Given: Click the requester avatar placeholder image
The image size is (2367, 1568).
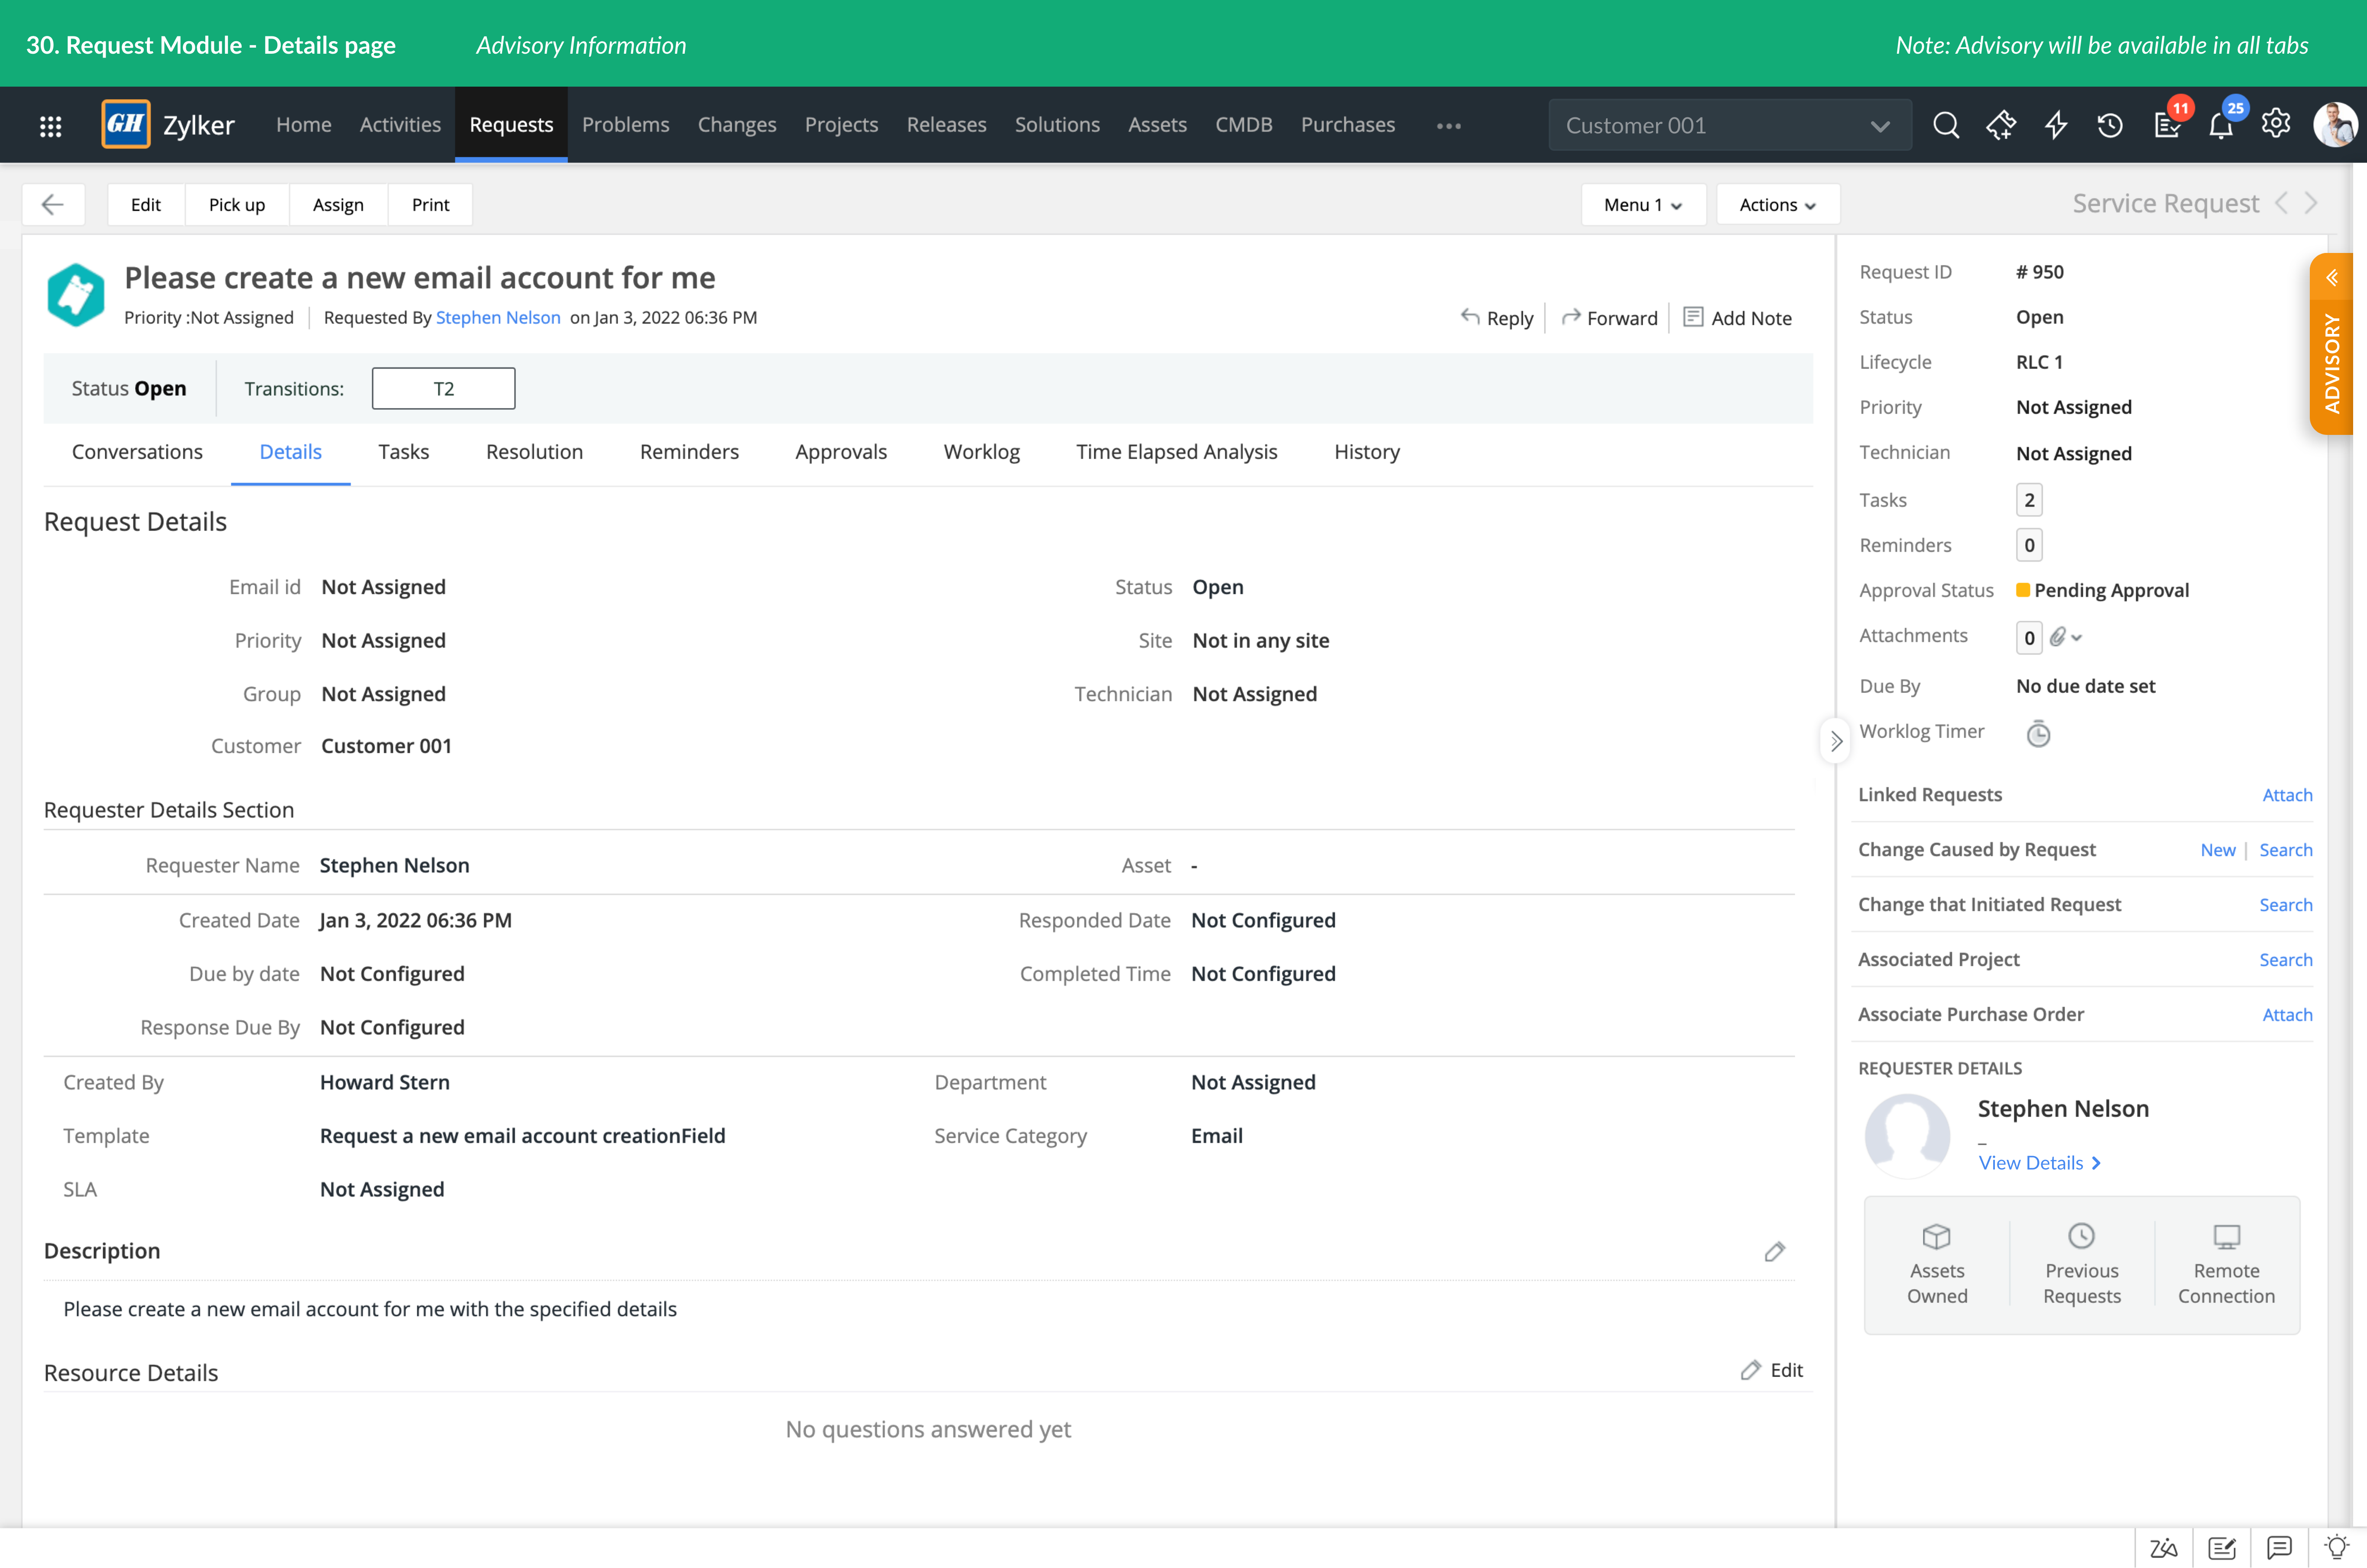Looking at the screenshot, I should (x=1907, y=1136).
